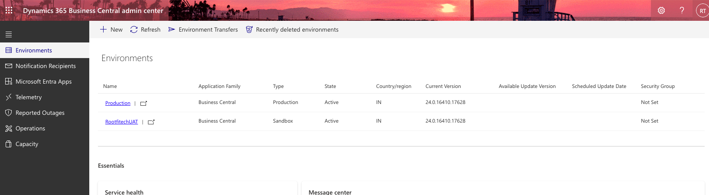Click RootfitechUAT row's version number

click(446, 121)
